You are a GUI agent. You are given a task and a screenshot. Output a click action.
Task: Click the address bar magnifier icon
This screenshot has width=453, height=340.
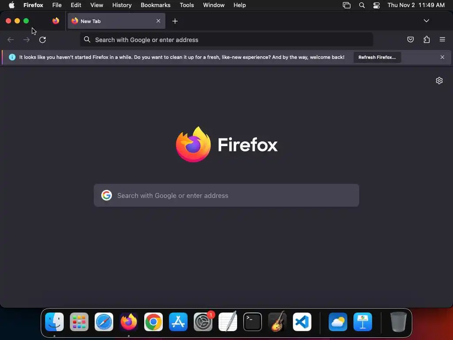(x=87, y=39)
